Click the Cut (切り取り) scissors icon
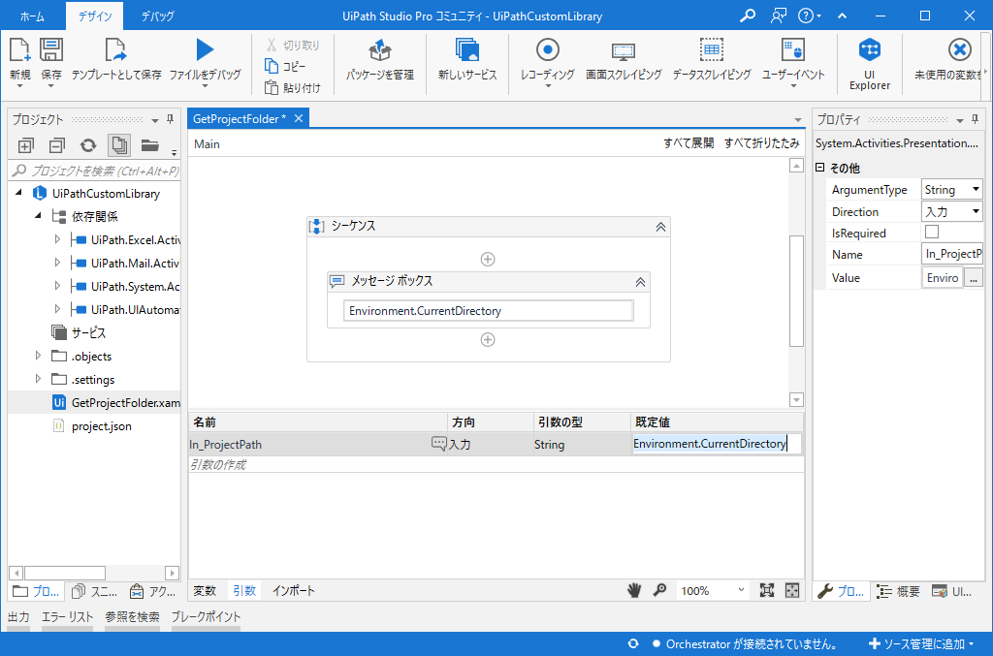The image size is (993, 656). coord(272,45)
